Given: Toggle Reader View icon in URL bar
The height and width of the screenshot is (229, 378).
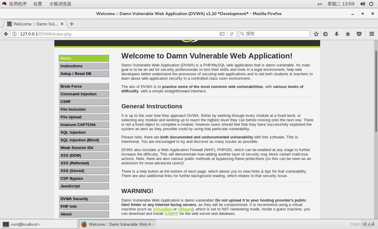Looking at the screenshot, I should [x=222, y=34].
